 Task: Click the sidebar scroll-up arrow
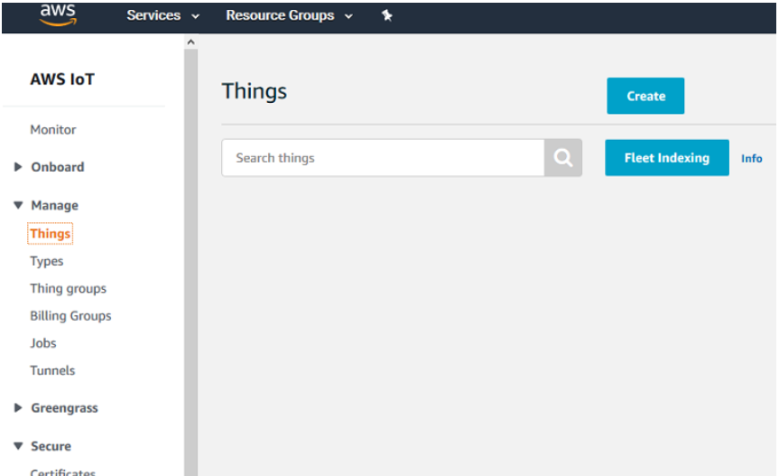[190, 42]
